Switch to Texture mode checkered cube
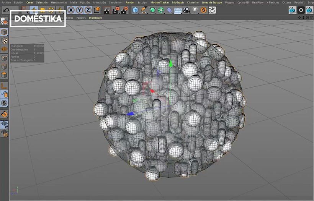Screen dimensions: 314x201 [5, 41]
